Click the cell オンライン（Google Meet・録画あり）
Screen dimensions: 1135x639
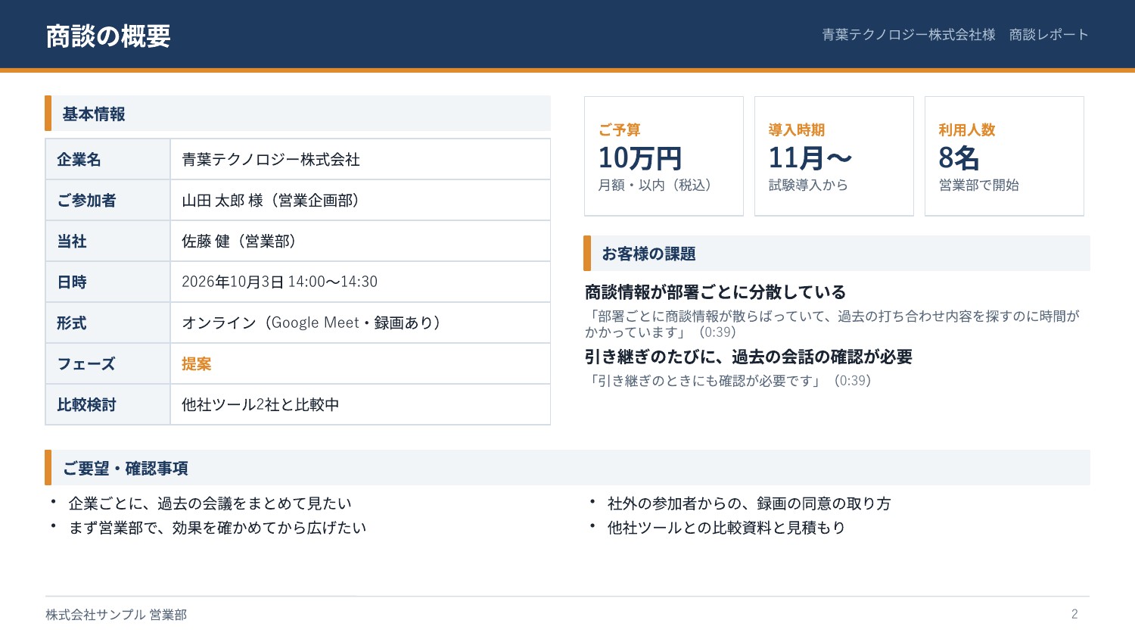pos(360,323)
